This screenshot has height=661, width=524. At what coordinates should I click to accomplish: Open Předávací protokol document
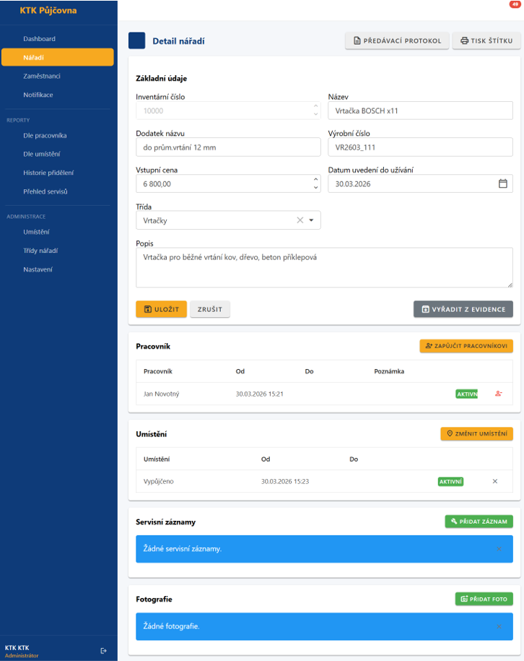click(x=397, y=41)
